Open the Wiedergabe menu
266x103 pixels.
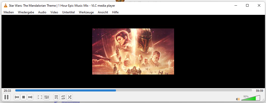(x=26, y=12)
